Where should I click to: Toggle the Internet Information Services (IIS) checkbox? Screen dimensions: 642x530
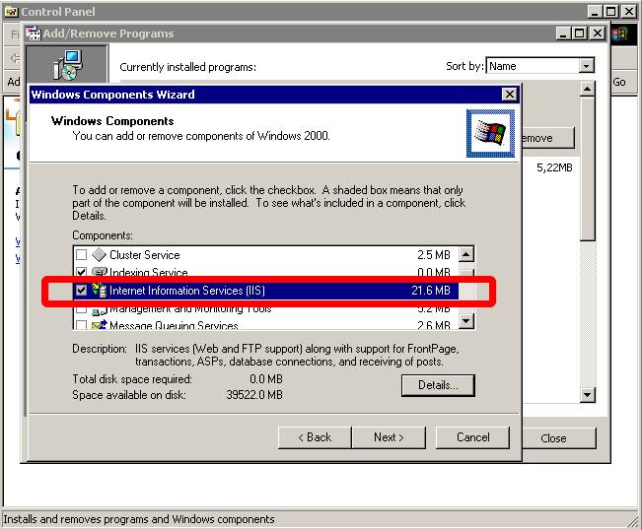pos(81,291)
